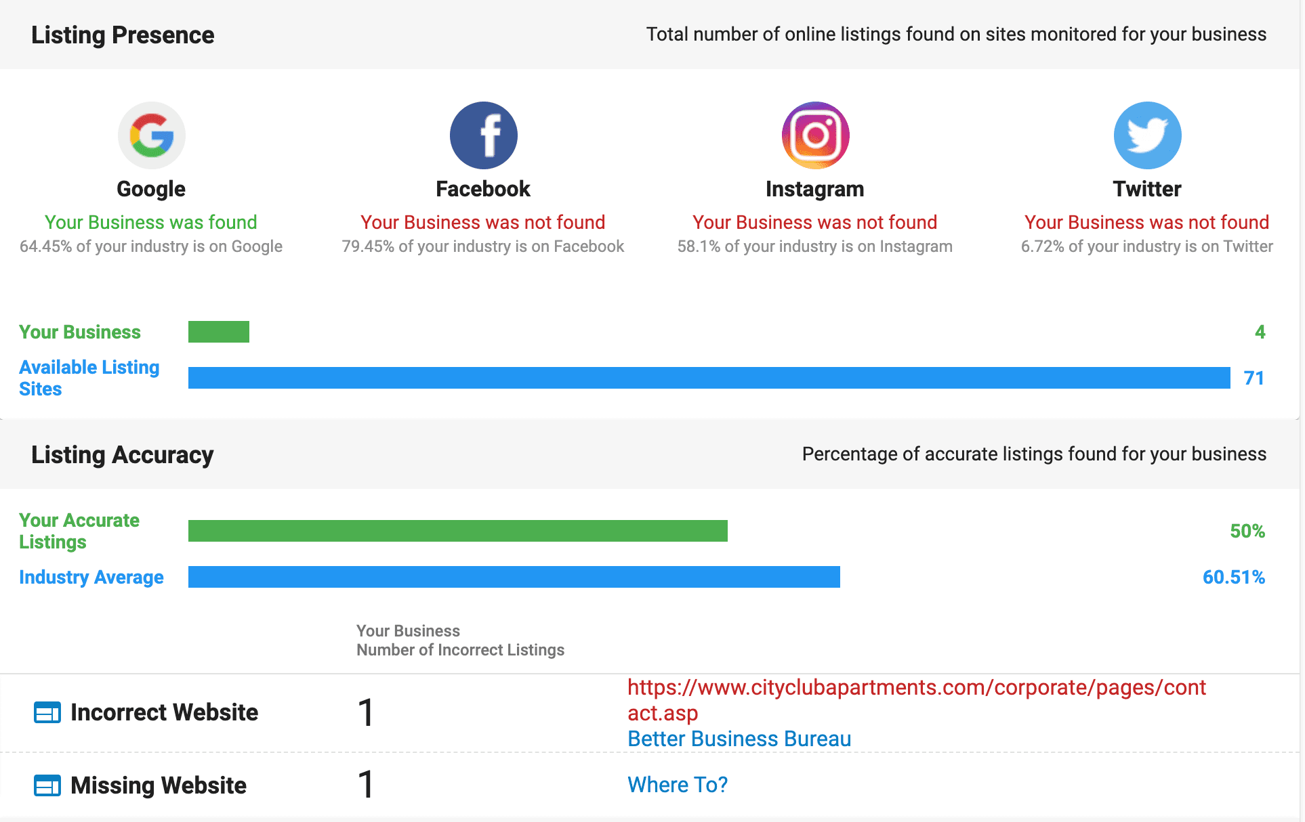
Task: Click the green Your Accurate Listings bar
Action: click(x=457, y=531)
